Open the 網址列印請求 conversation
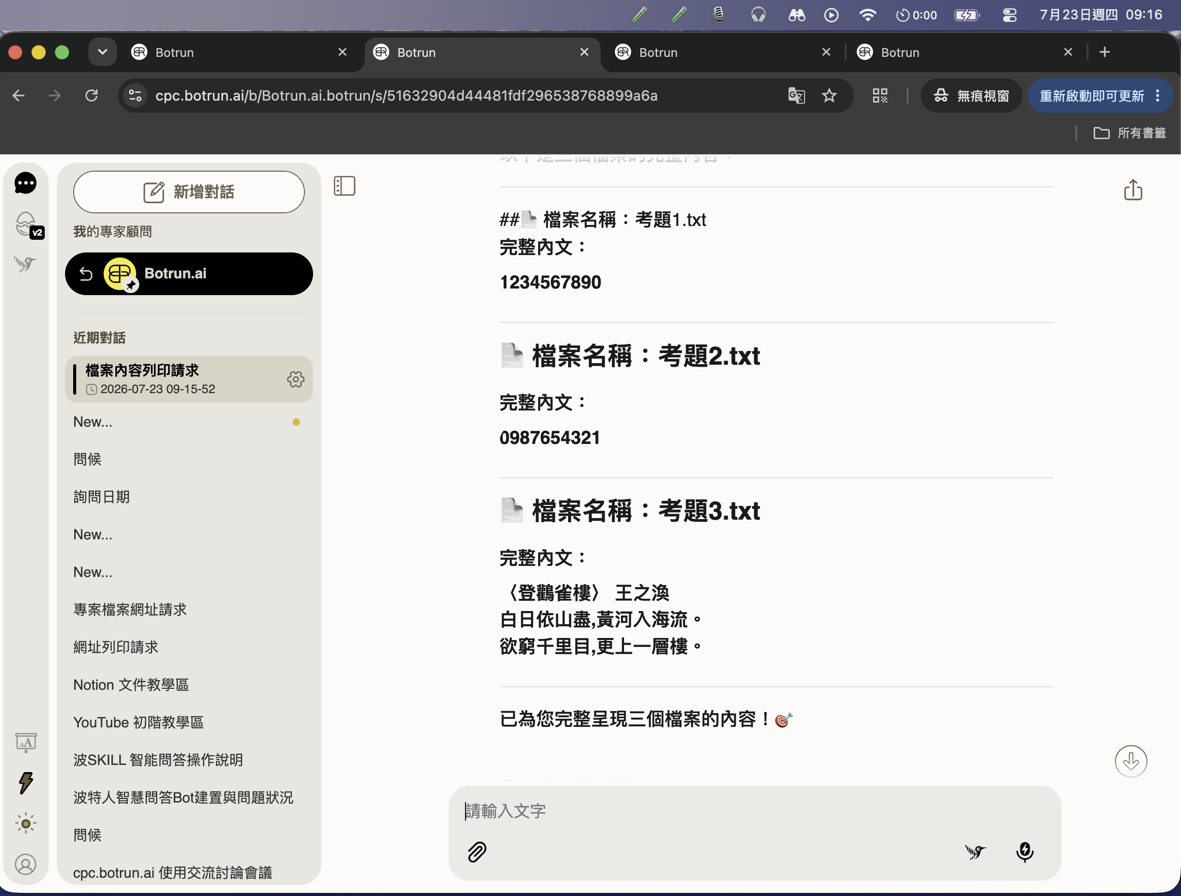Viewport: 1181px width, 896px height. click(x=189, y=647)
